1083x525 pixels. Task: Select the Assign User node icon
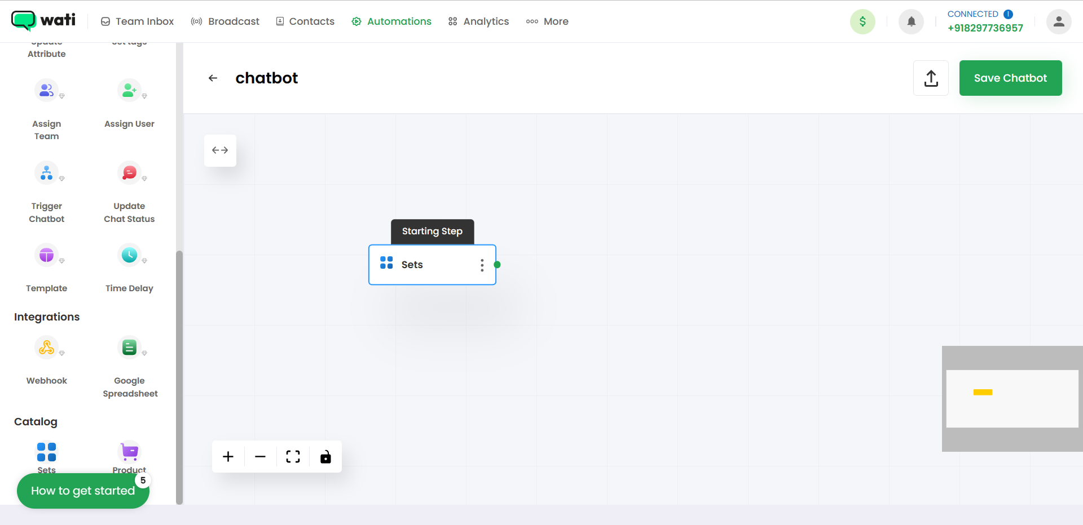point(129,90)
